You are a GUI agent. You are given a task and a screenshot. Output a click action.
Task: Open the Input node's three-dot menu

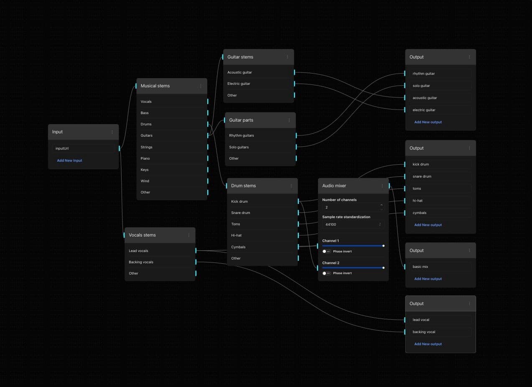(112, 132)
